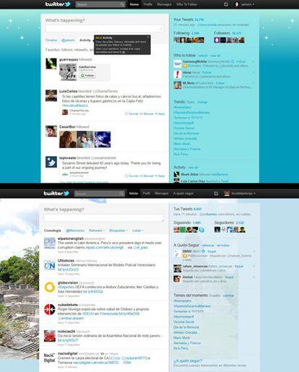Open first photo thumbnail CesarBor followed
299x372 pixels.
(x=68, y=139)
